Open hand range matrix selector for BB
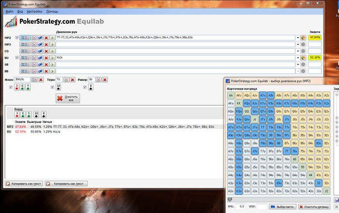The image size is (339, 213). coord(25,71)
